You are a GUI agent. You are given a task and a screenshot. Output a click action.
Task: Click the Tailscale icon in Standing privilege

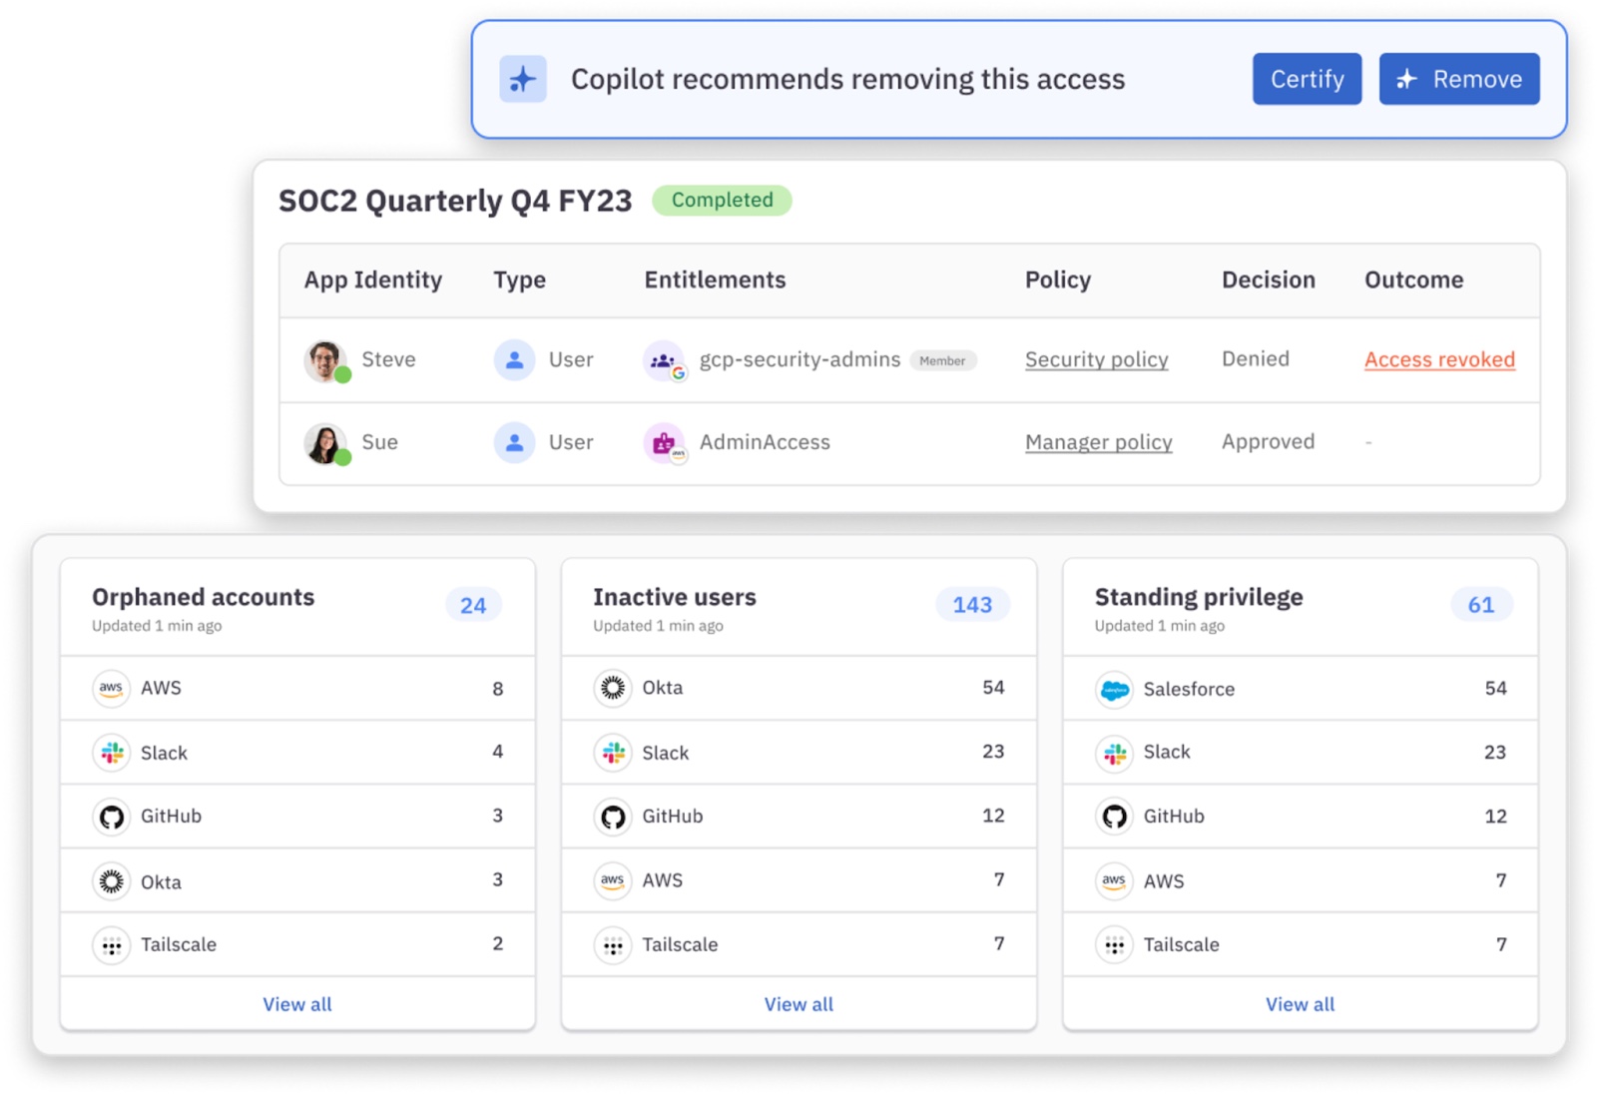pyautogui.click(x=1114, y=944)
